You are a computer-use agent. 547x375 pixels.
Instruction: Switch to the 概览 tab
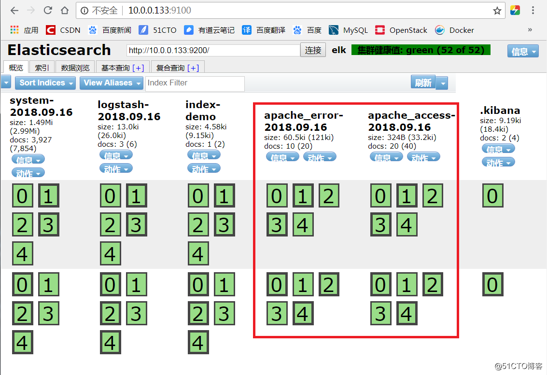coord(16,67)
